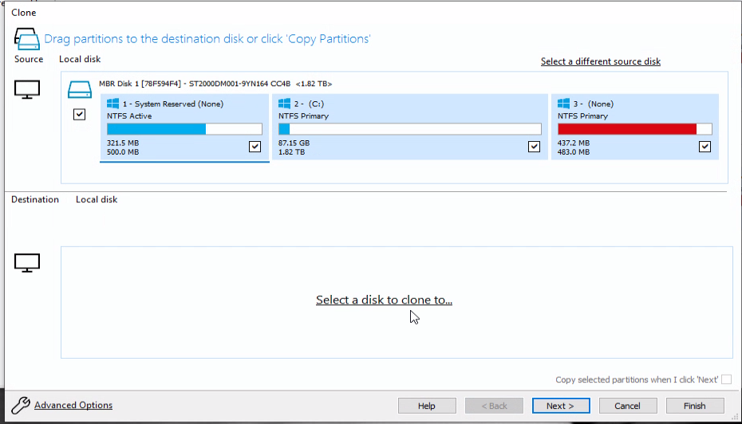Uncheck partition 3 (None) checkbox
742x424 pixels.
705,147
